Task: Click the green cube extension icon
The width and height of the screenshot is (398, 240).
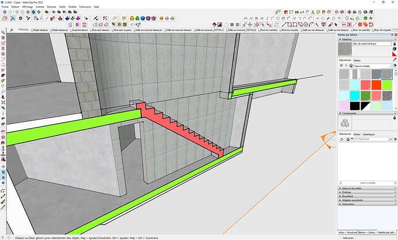Action: (x=366, y=18)
